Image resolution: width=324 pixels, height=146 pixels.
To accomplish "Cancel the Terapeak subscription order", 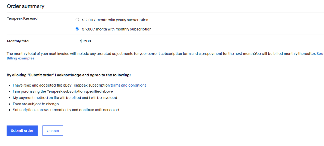I will [x=53, y=131].
